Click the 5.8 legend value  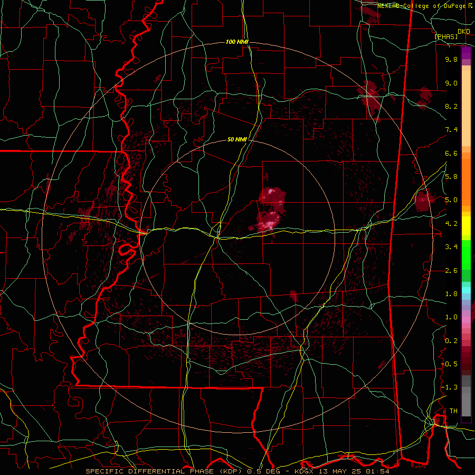tap(451, 177)
